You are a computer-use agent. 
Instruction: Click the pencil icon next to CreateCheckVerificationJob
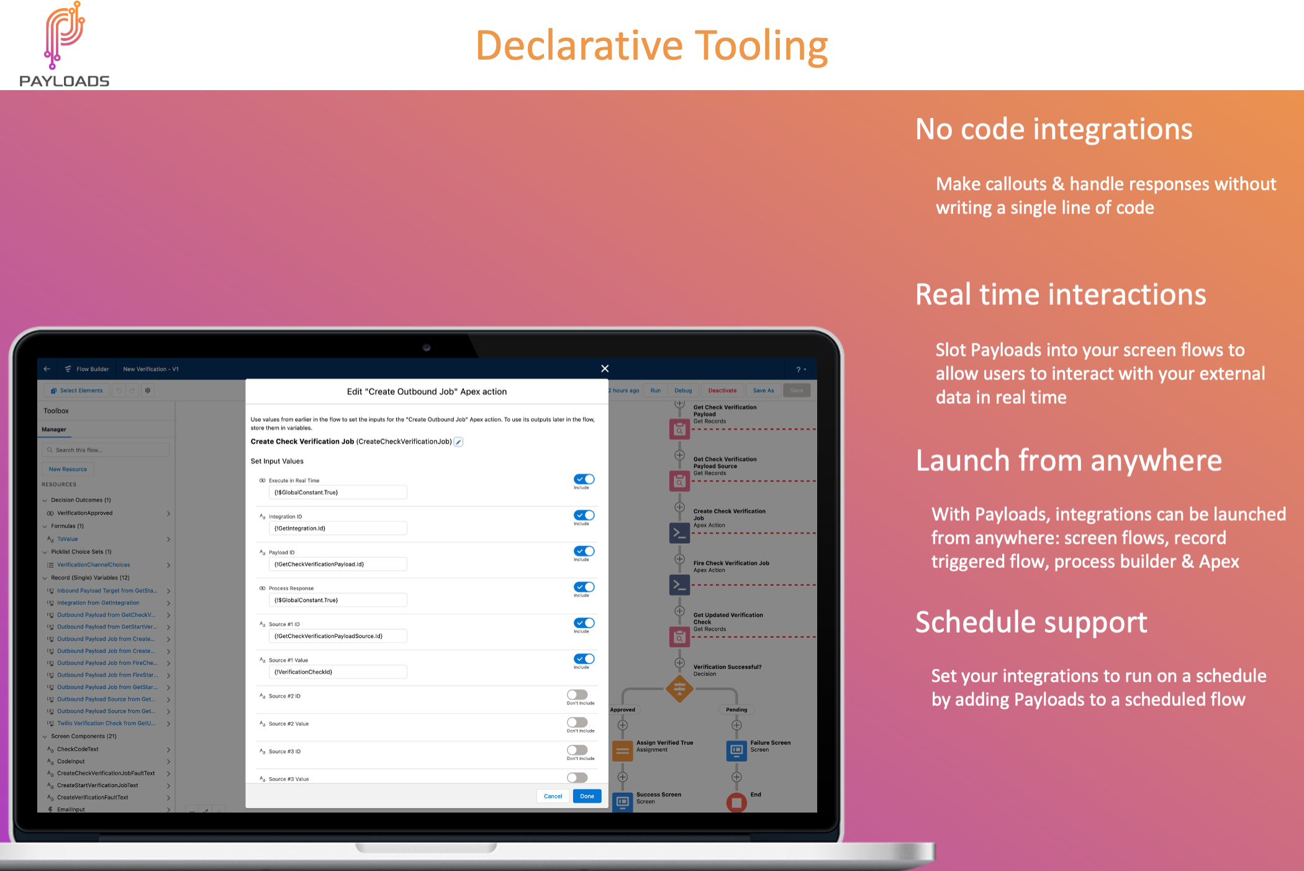(458, 442)
